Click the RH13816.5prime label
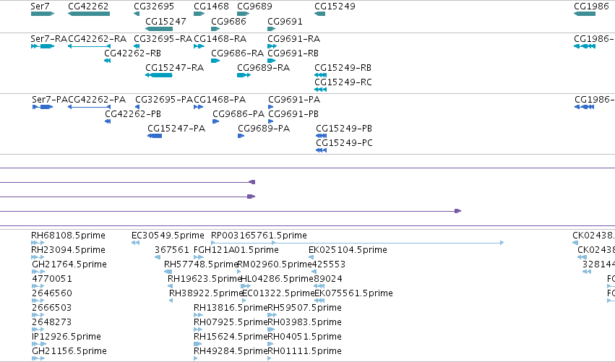This screenshot has height=362, width=615. [x=231, y=308]
